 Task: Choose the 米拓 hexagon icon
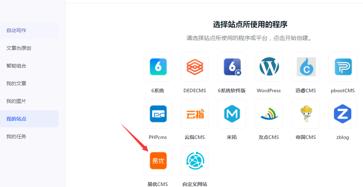point(232,114)
